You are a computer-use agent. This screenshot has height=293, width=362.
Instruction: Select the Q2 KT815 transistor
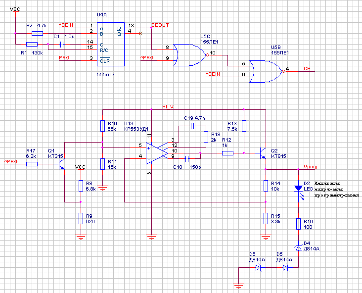263,153
